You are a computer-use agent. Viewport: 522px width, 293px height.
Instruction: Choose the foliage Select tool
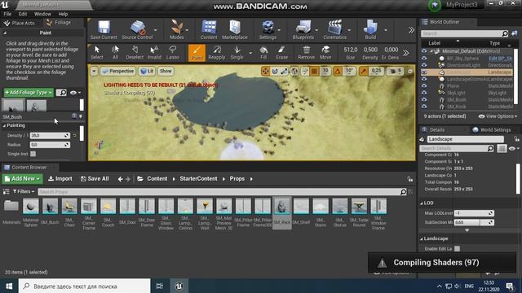pos(97,52)
